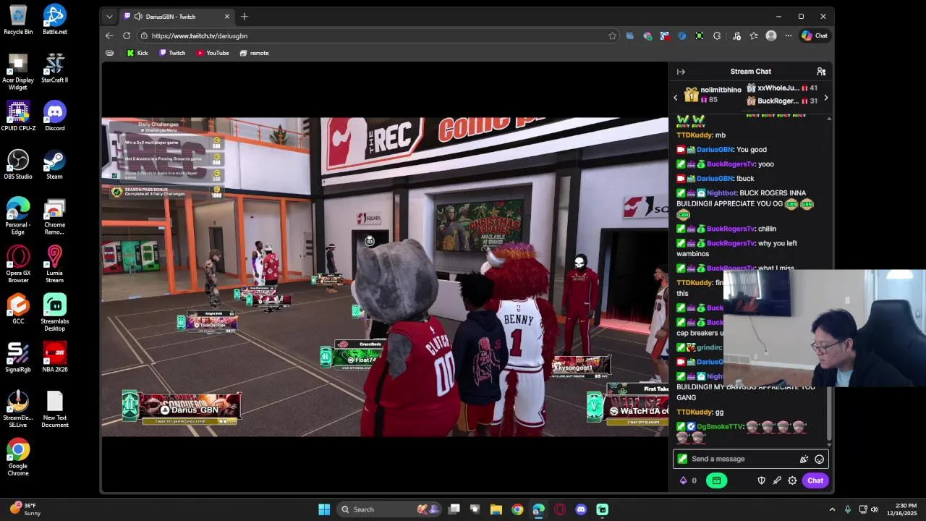Open the Copilot Chat button

pos(815,35)
